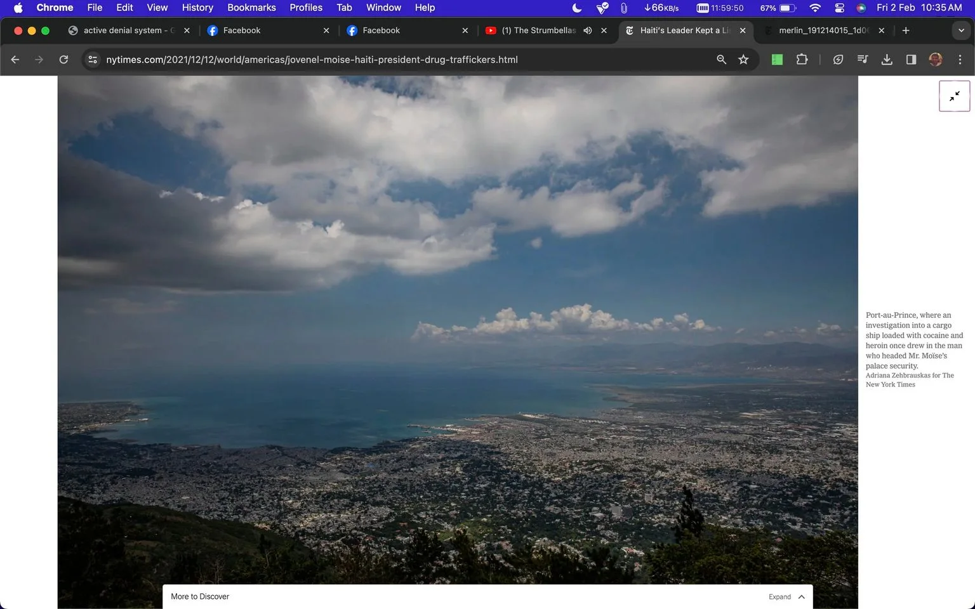Toggle the Chrome side panel
The width and height of the screenshot is (975, 609).
coord(911,60)
